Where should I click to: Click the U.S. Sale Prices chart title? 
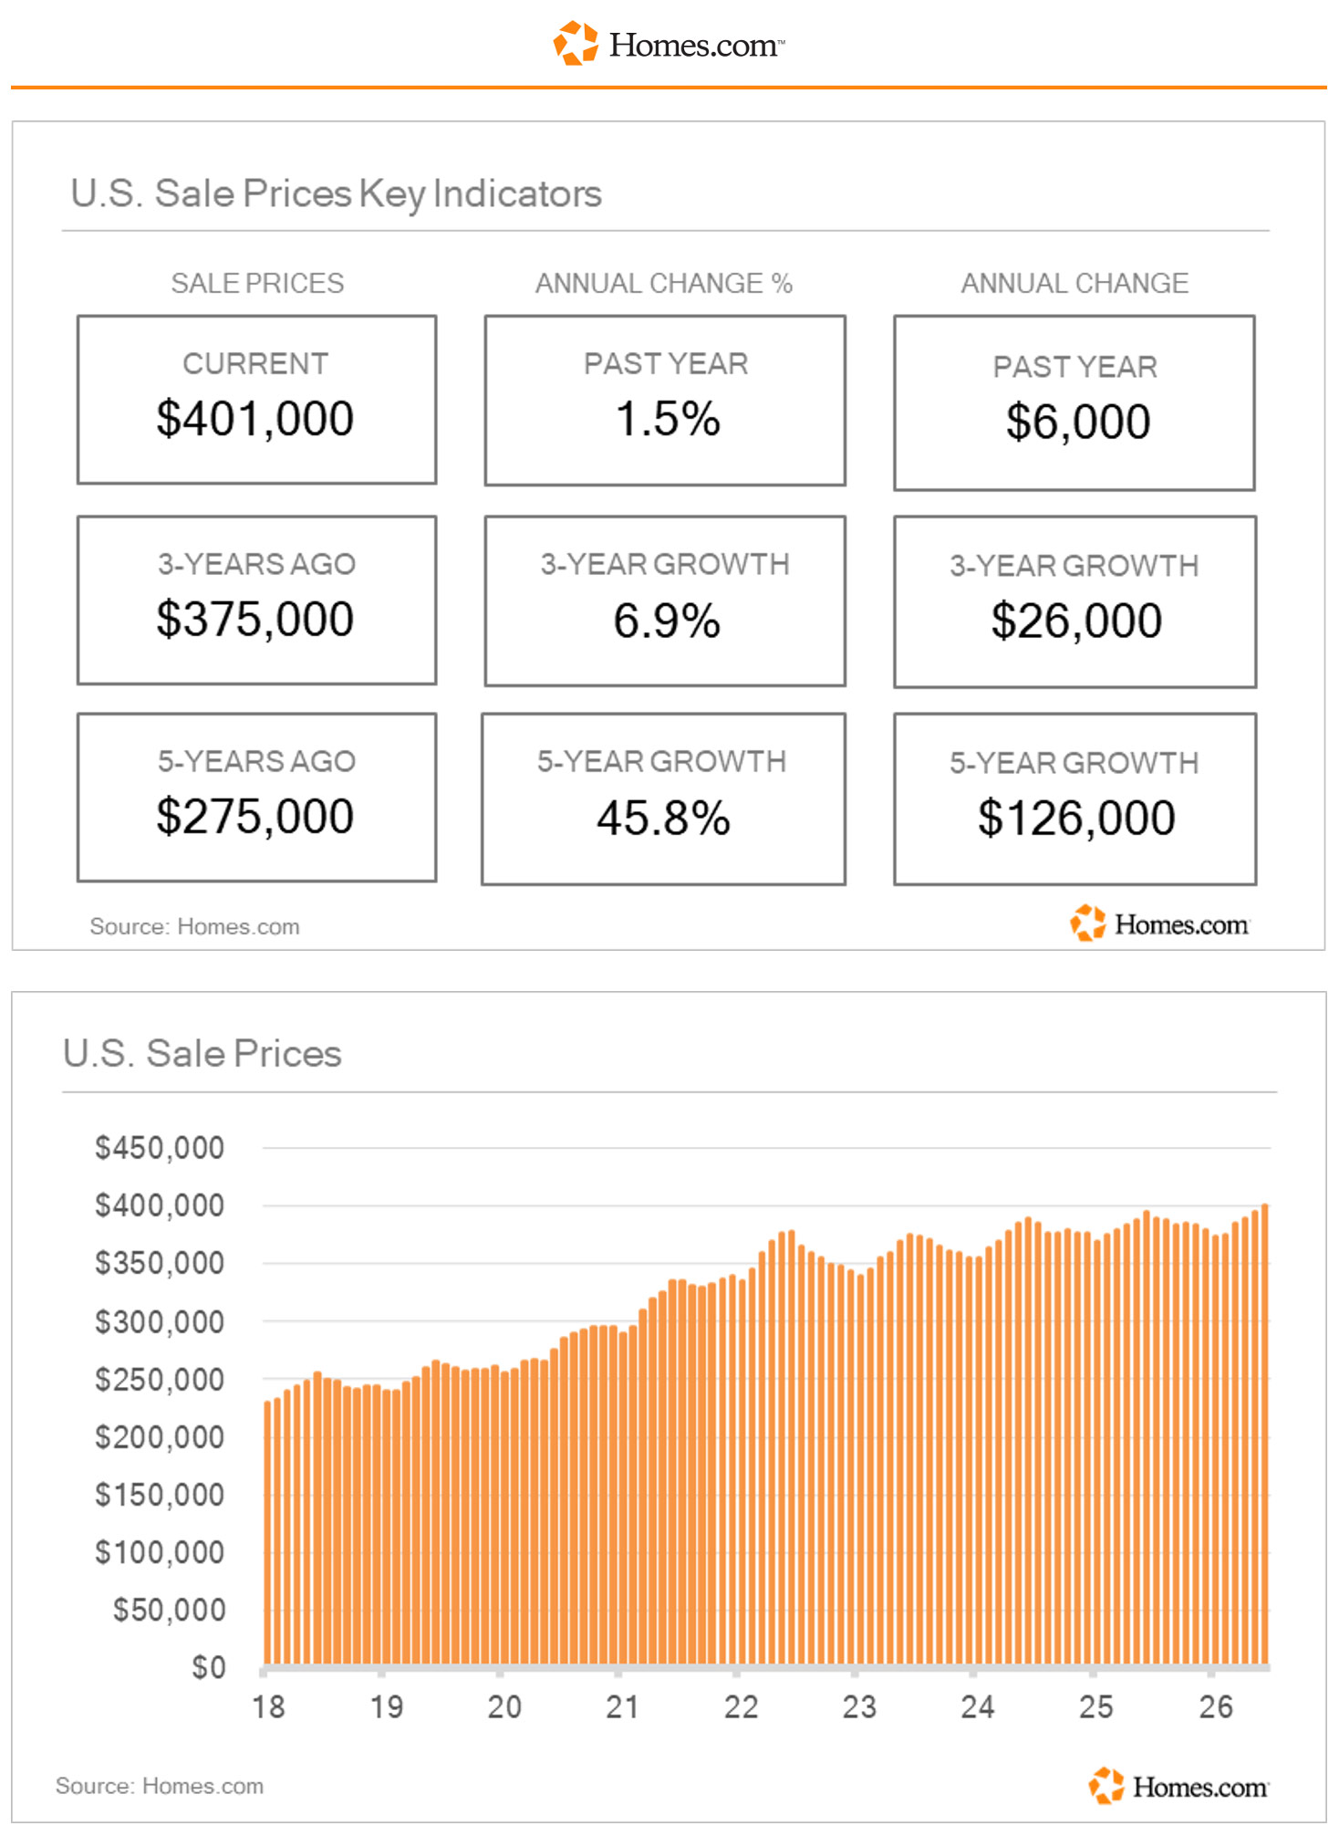pos(202,1053)
